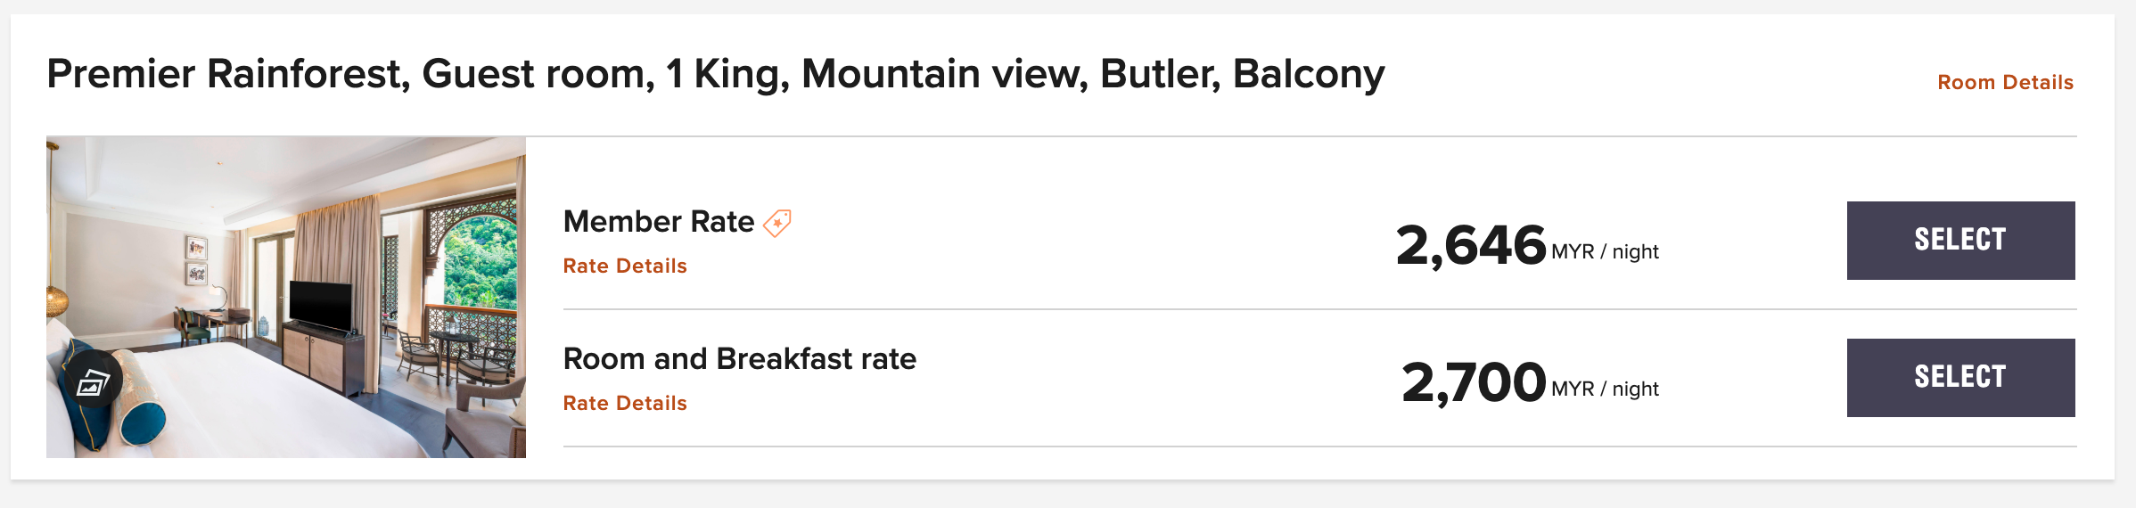This screenshot has width=2136, height=508.
Task: Click the television in the room photo
Action: (x=320, y=305)
